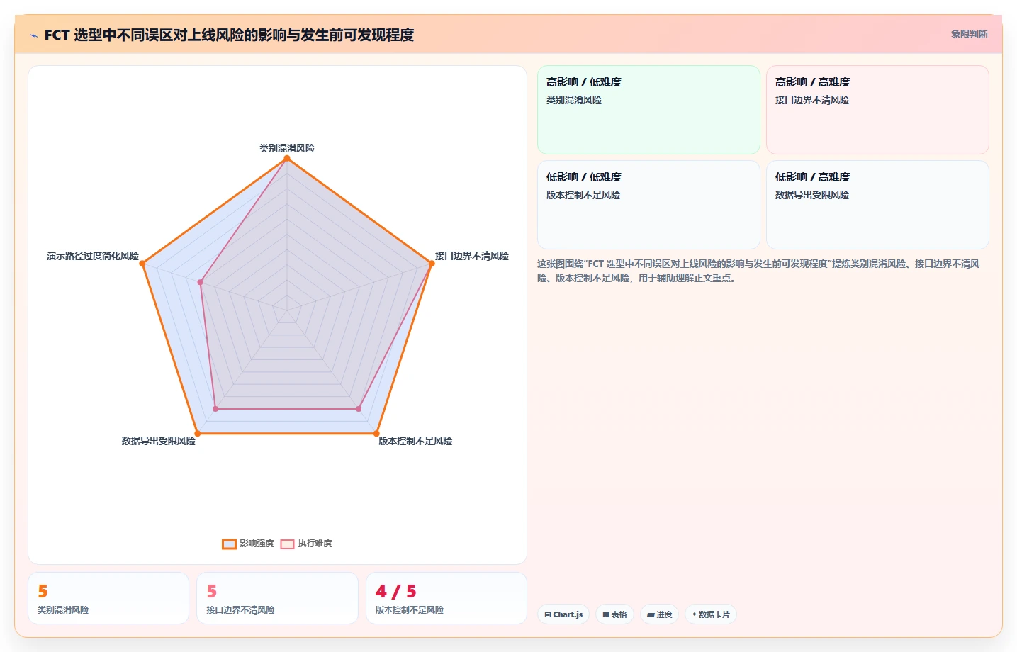Click the 版本控制不足风险 radar axis label

[415, 441]
